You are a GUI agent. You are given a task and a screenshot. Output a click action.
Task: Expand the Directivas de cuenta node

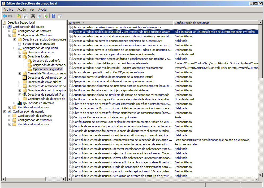[x=20, y=52]
